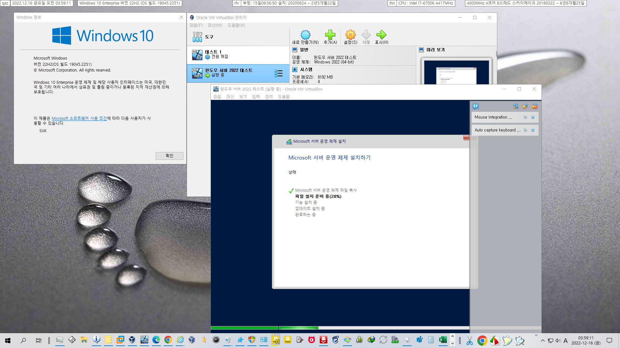Open the Tools (도구) entry in VirtualBox Manager
Screen dimensions: 620x348
[x=238, y=37]
